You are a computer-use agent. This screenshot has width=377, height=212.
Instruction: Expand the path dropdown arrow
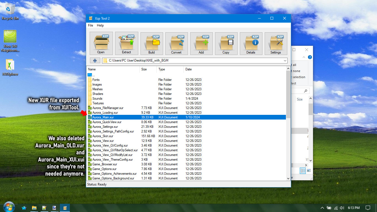click(285, 60)
